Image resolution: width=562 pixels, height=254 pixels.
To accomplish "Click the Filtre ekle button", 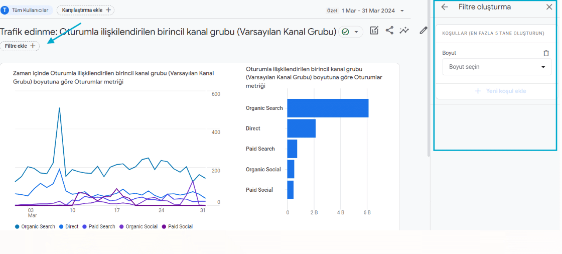I will (20, 46).
